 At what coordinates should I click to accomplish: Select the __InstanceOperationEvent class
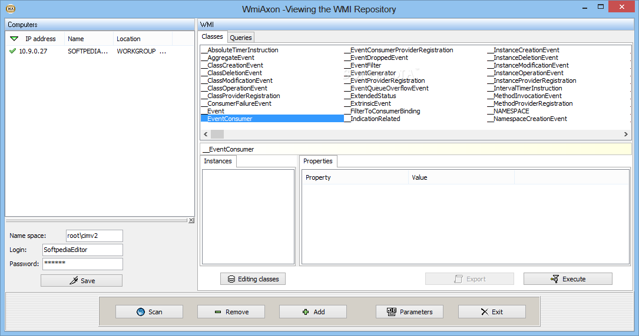click(526, 73)
